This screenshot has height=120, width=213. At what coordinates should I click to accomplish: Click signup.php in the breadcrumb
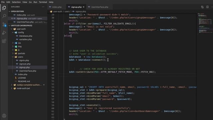tap(81, 12)
